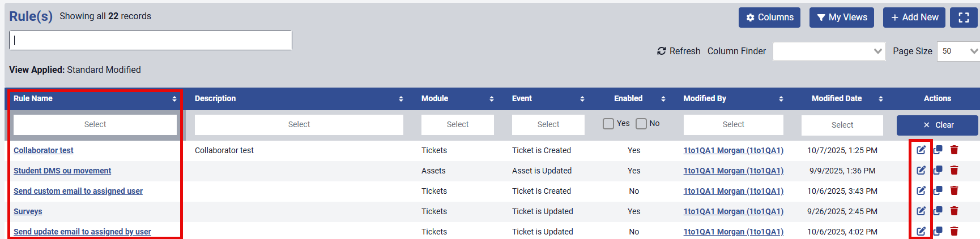This screenshot has height=239, width=980.
Task: Sort by Rule Name column arrows
Action: tap(174, 99)
